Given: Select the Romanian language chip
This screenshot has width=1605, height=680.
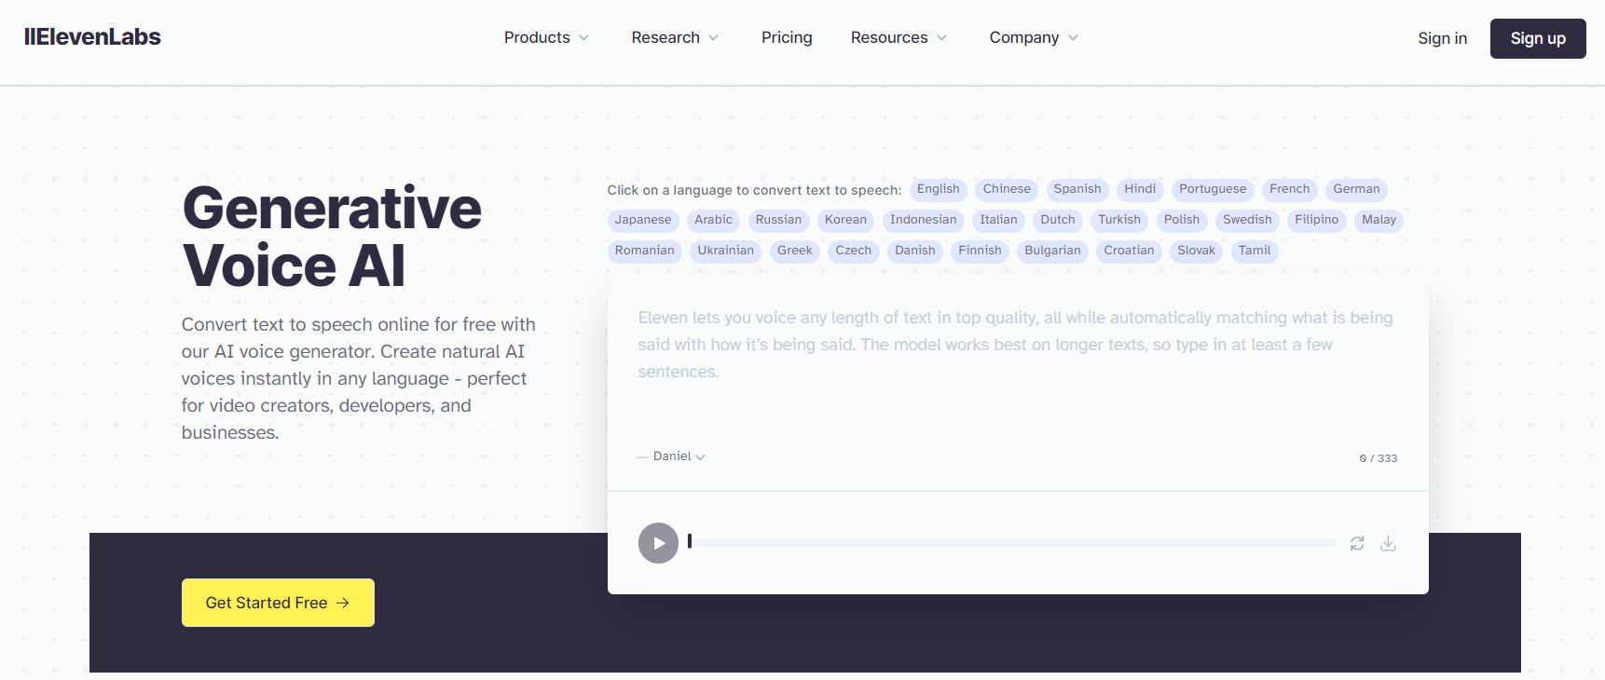Looking at the screenshot, I should (x=644, y=251).
